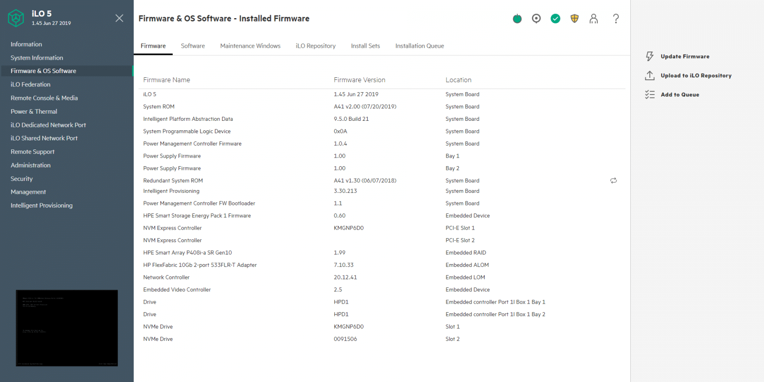Open Power & Thermal in the sidebar

click(x=34, y=111)
